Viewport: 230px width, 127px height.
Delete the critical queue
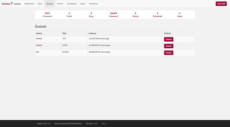pos(169,39)
